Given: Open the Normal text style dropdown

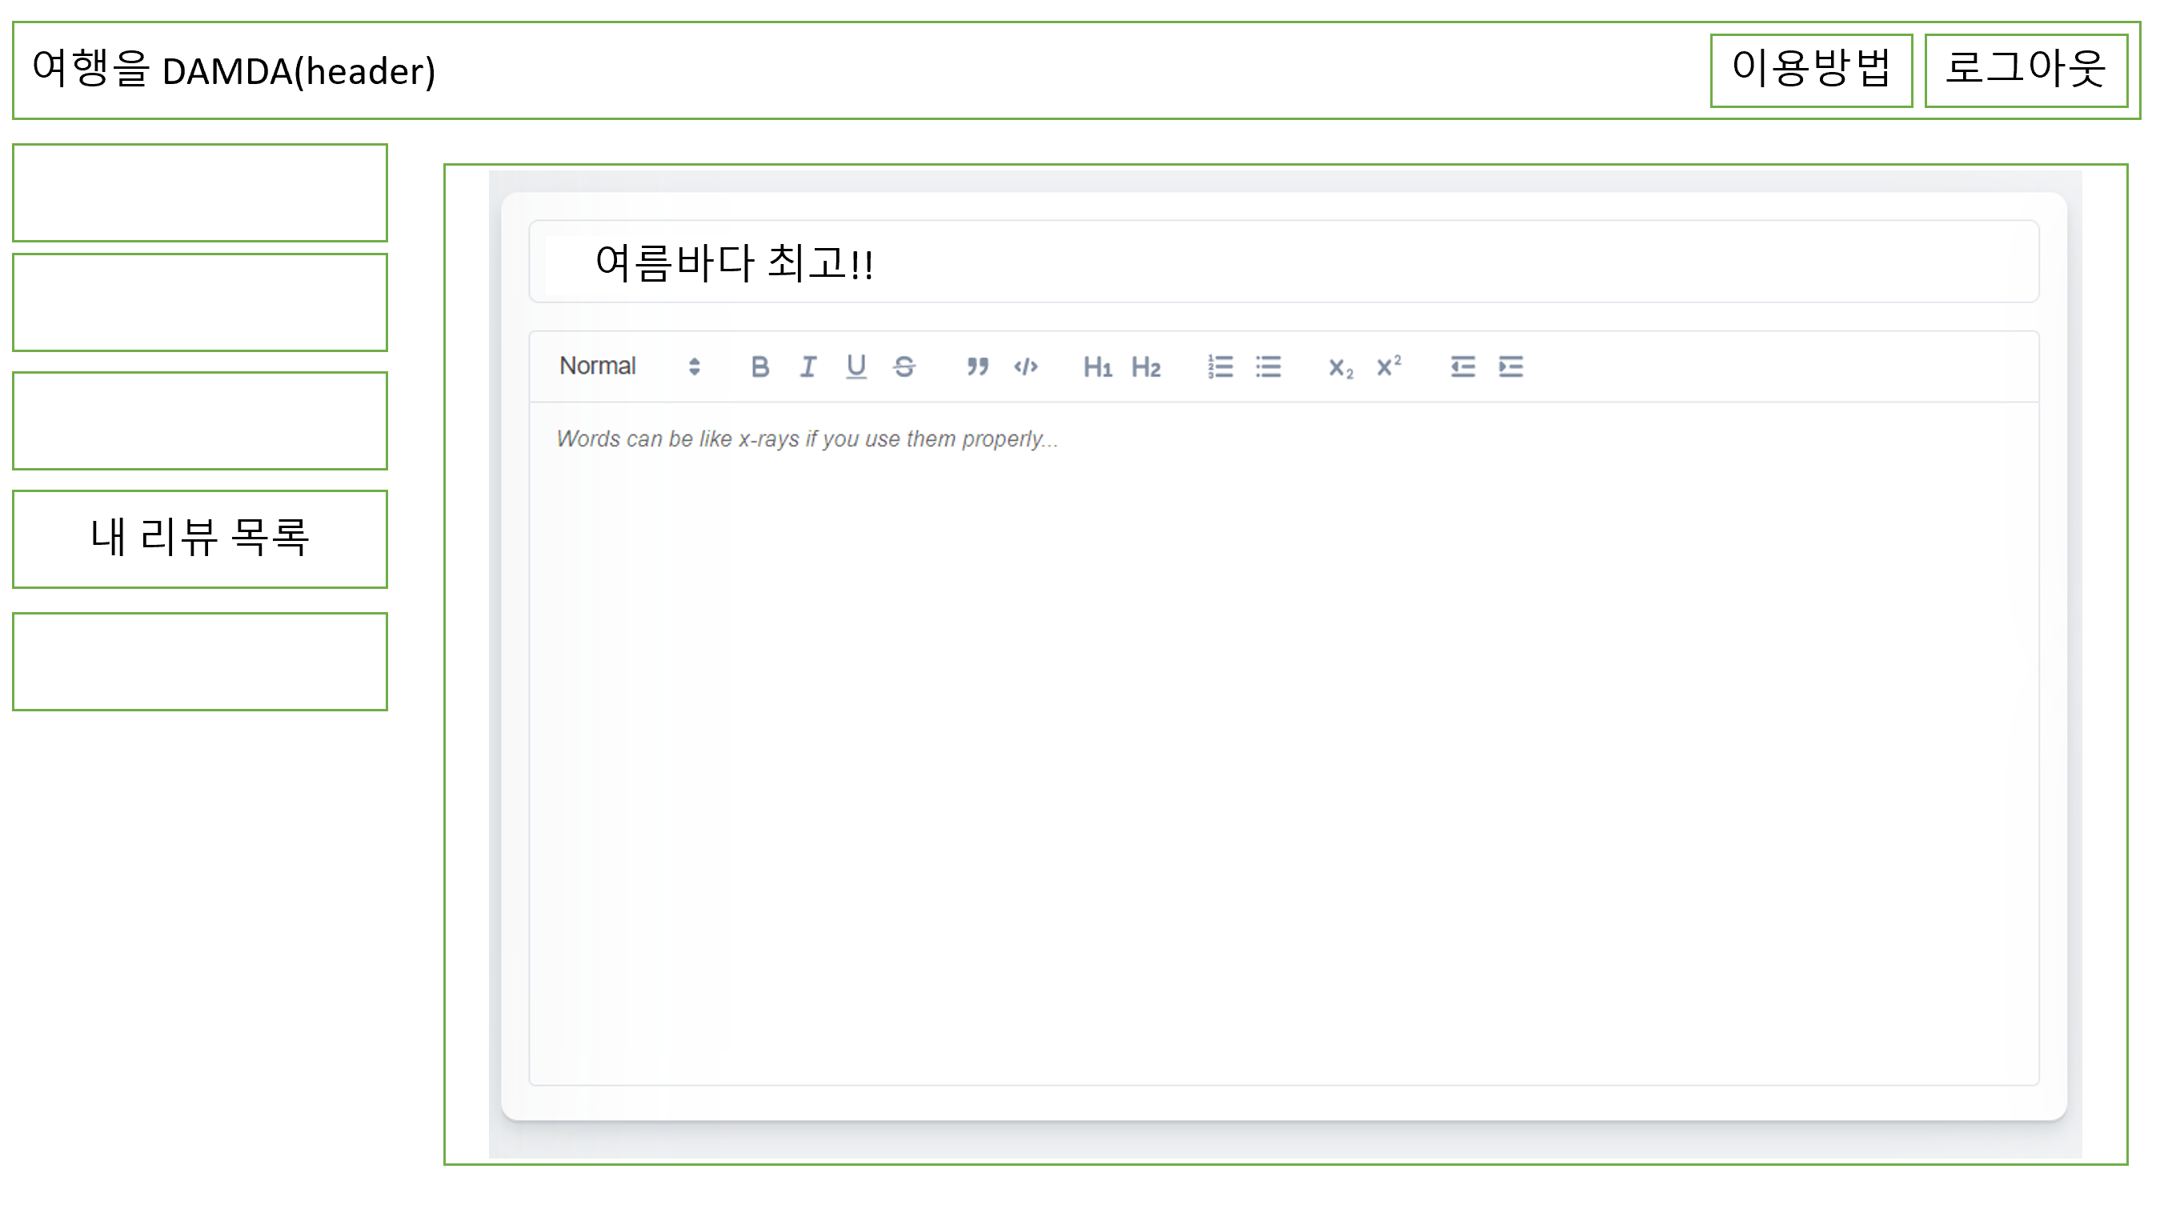Looking at the screenshot, I should point(629,366).
